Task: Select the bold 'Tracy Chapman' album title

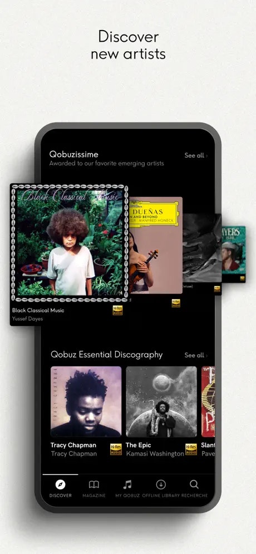Action: [x=73, y=445]
